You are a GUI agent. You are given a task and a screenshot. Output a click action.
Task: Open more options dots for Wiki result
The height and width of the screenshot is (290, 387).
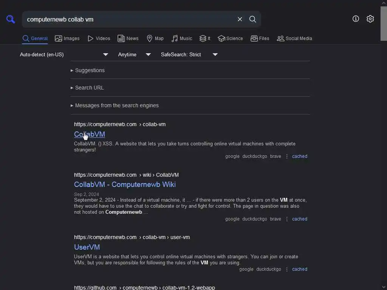287,219
